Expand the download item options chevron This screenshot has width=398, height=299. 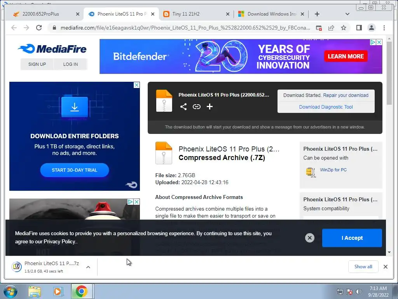click(x=88, y=267)
